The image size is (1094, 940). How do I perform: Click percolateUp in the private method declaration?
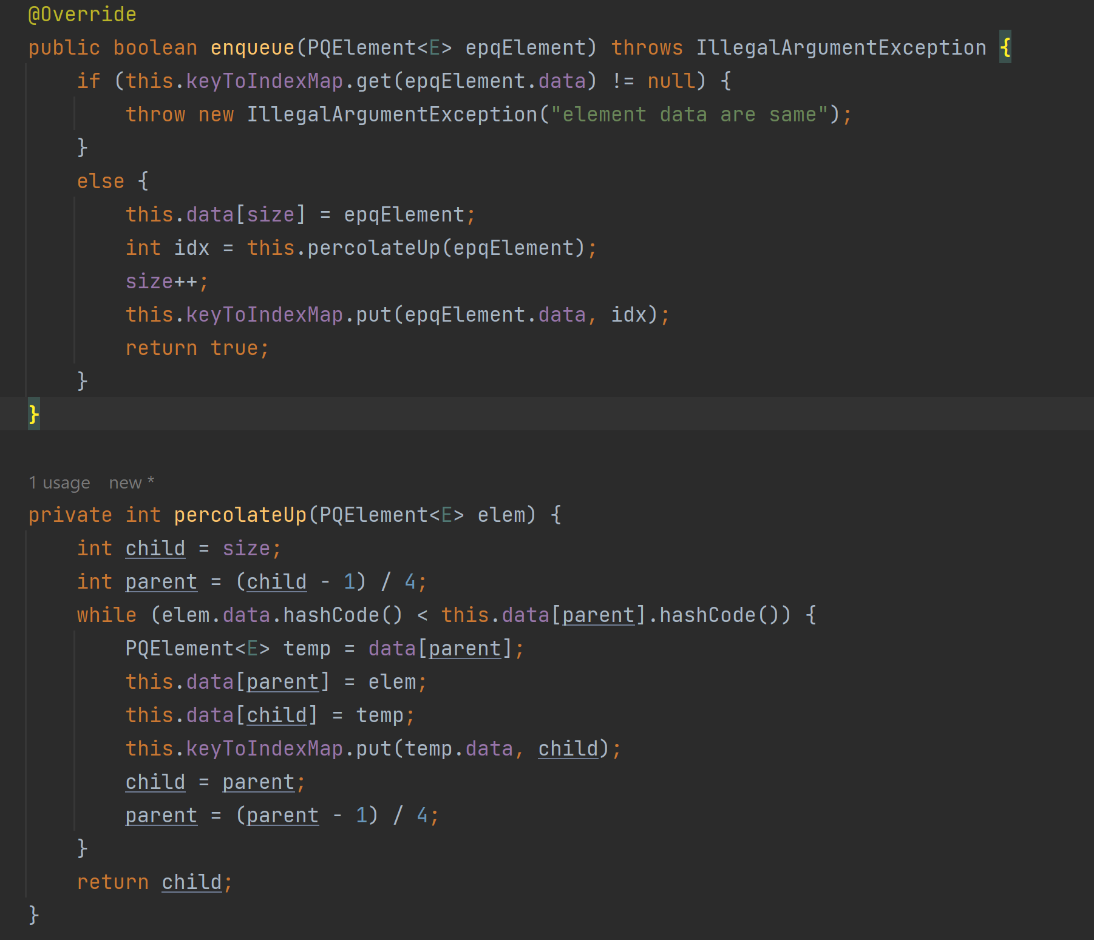(x=240, y=515)
